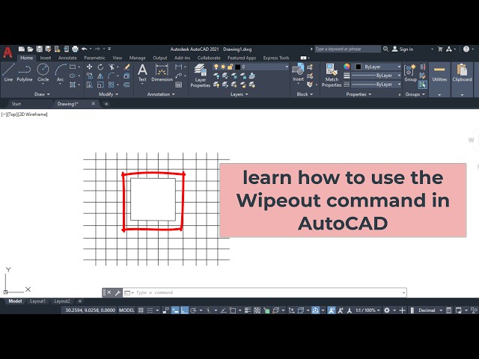
Task: Click the Rectangle tool icon
Action: coord(73,67)
